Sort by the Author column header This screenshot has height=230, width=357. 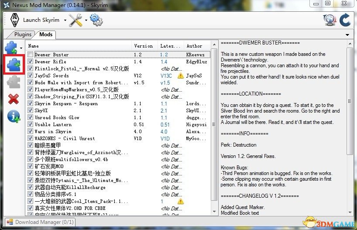coord(197,46)
